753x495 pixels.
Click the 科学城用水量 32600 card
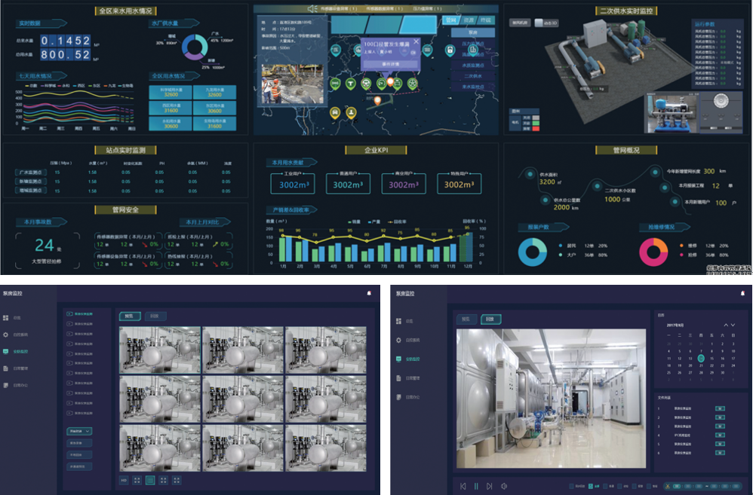pyautogui.click(x=171, y=92)
